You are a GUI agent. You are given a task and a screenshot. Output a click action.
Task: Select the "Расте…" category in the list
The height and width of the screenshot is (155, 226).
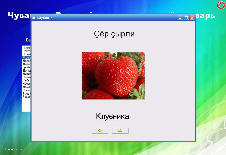click(x=26, y=51)
